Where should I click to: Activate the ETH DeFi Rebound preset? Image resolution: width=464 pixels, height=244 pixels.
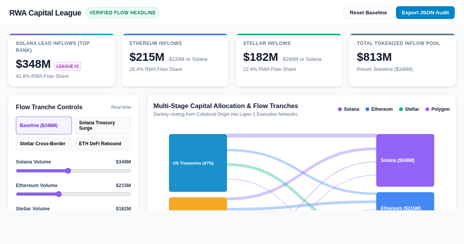(103, 144)
